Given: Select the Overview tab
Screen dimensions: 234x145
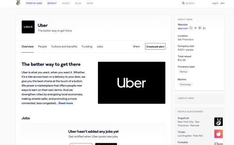Looking at the screenshot, I should point(27,47).
